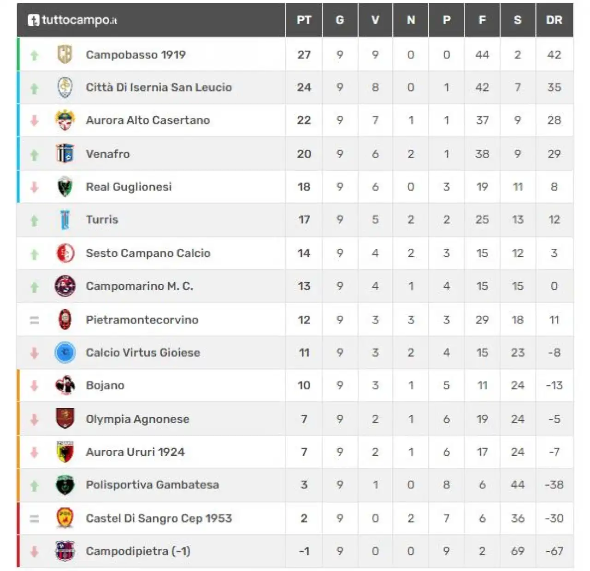Viewport: 590px width, 571px height.
Task: Click the Aurora Ururi 1924 crest
Action: (65, 452)
